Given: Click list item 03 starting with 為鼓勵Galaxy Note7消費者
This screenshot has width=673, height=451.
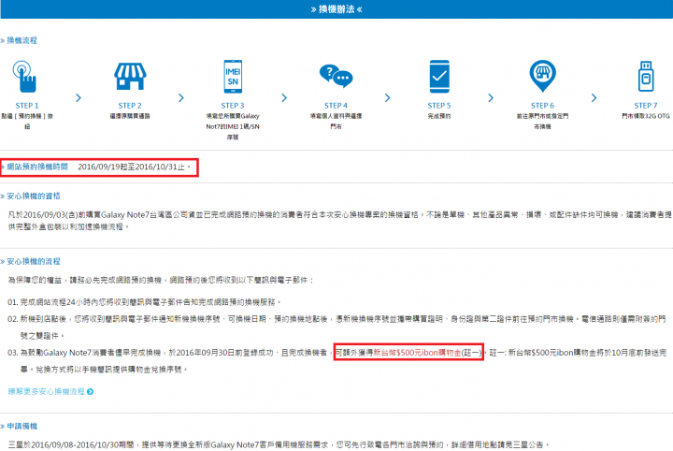Looking at the screenshot, I should (336, 361).
